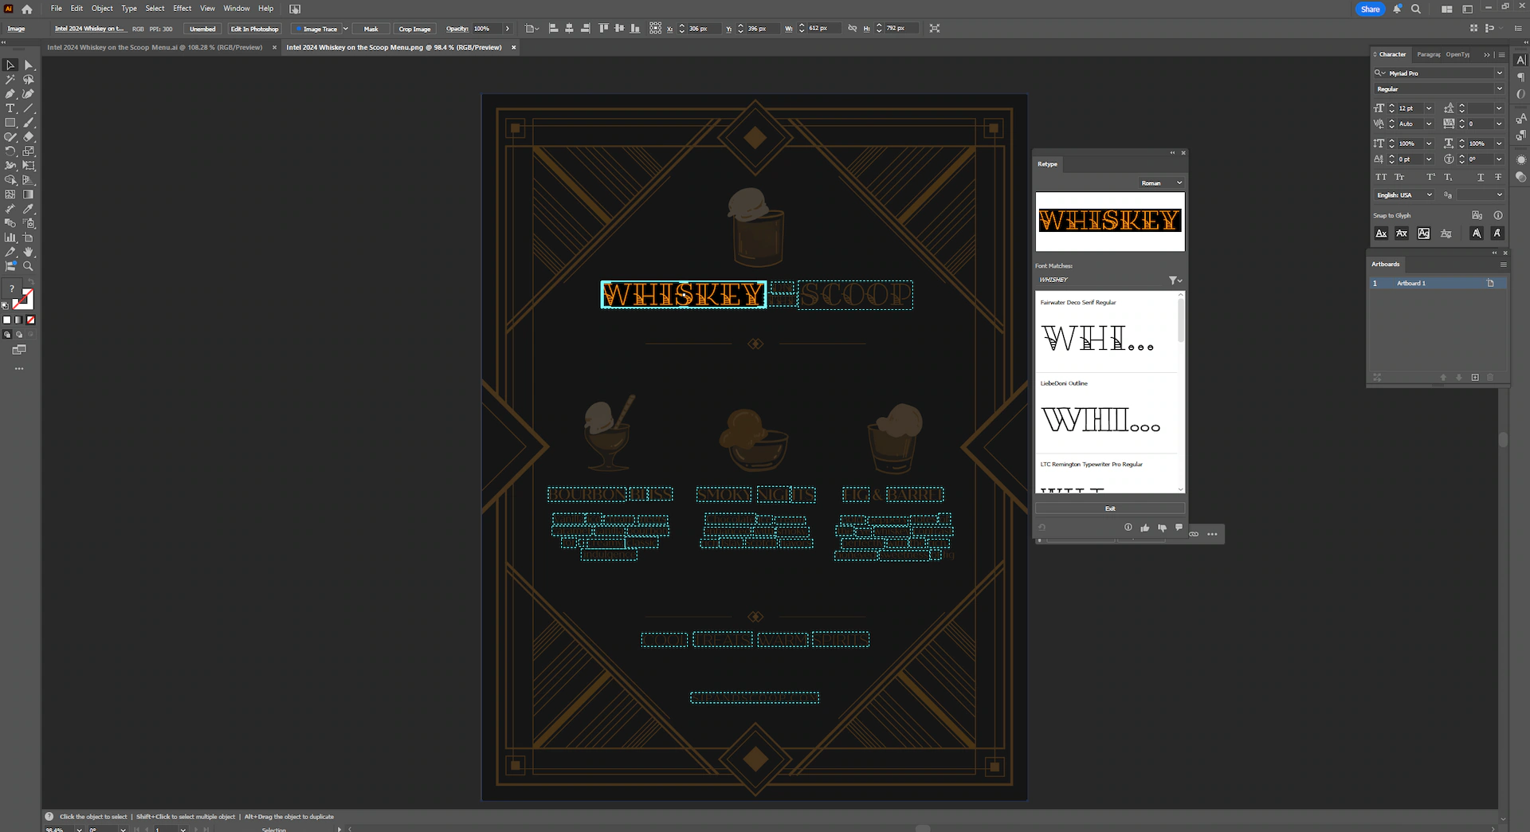
Task: Select the Magic Wand tool
Action: click(x=10, y=80)
